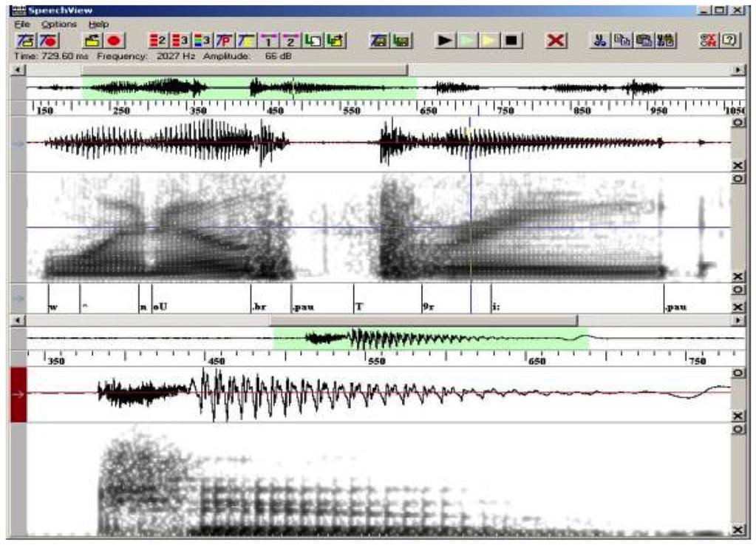The image size is (756, 545).
Task: Click green highlighted region in upper overview waveform
Action: (x=249, y=88)
